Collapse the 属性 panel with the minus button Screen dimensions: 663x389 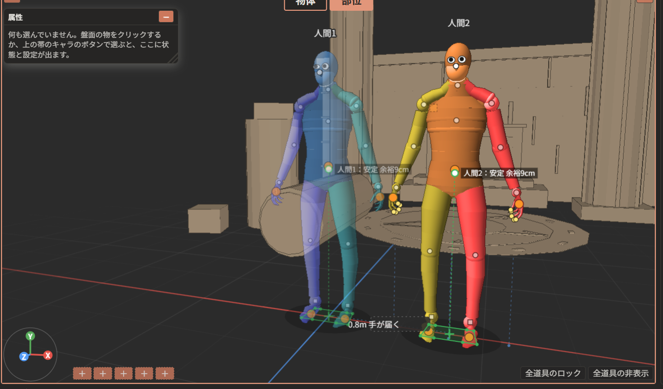point(166,17)
